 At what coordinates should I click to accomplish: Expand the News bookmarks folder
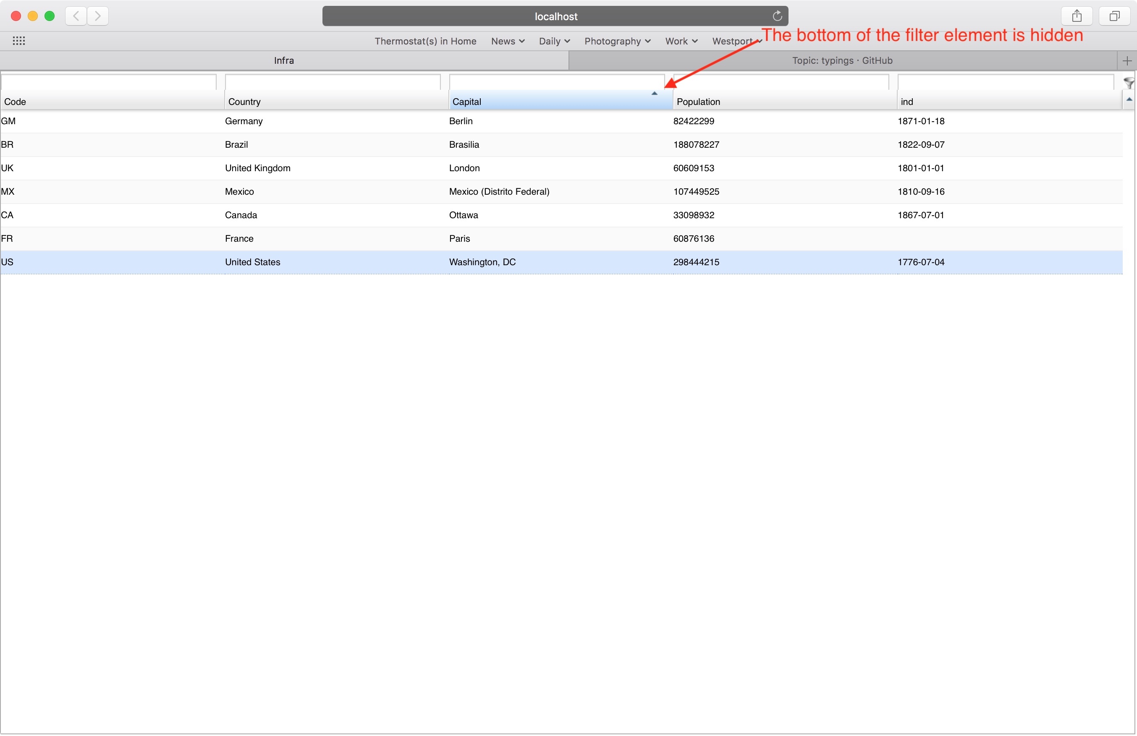coord(507,41)
